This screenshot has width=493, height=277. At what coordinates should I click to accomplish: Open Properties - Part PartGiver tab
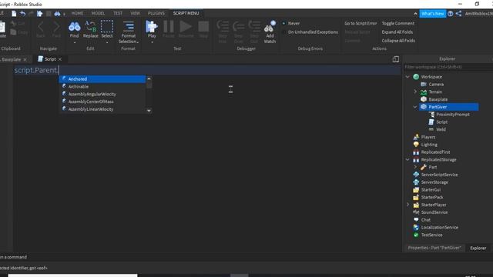(x=434, y=248)
